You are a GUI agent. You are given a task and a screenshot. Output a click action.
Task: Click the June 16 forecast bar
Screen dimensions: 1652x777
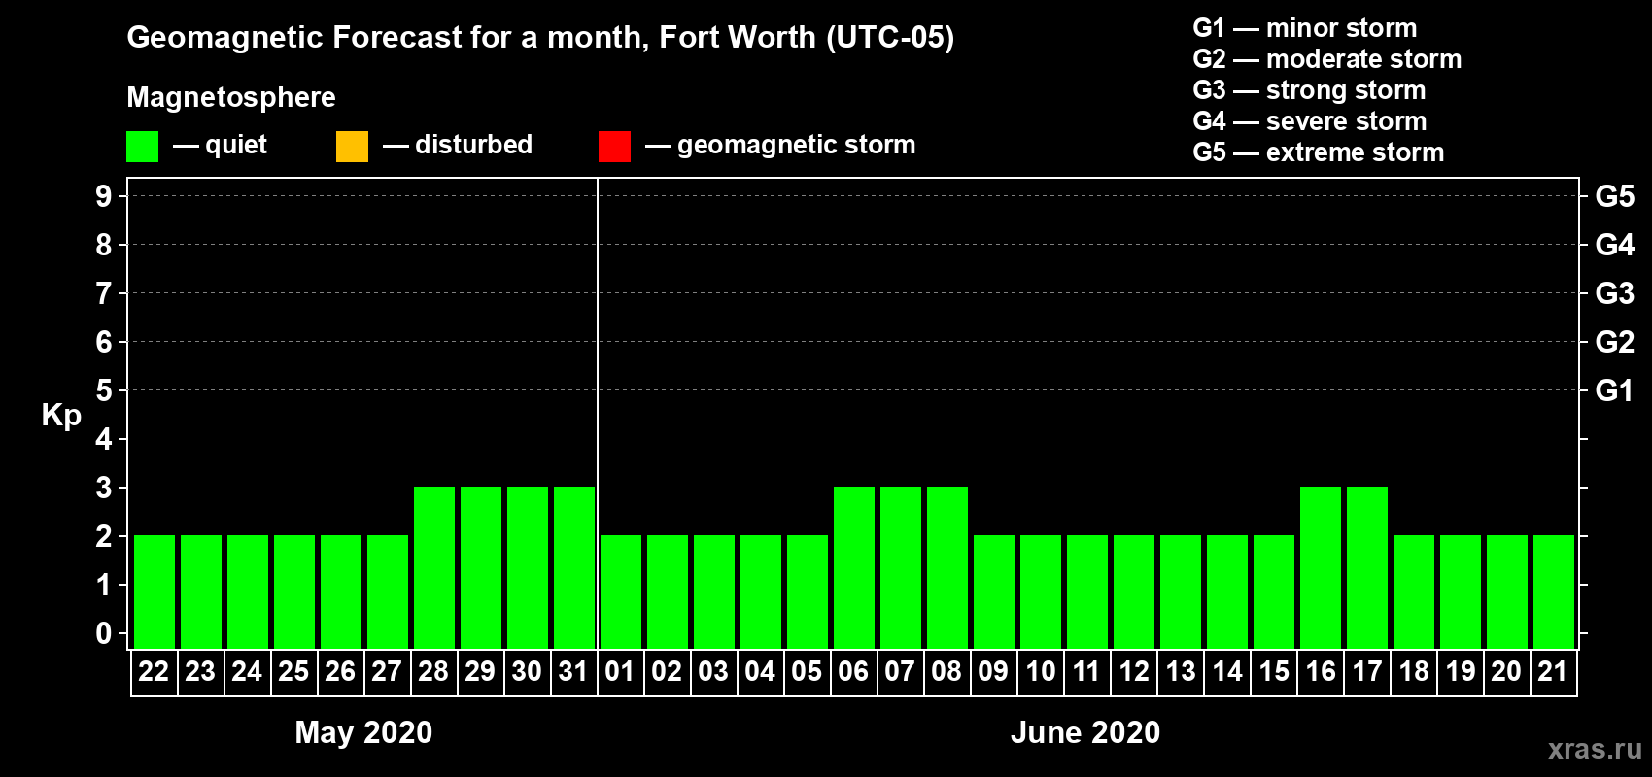click(1321, 567)
